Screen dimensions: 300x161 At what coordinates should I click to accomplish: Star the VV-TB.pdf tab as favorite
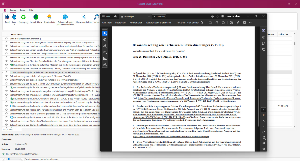122,16
